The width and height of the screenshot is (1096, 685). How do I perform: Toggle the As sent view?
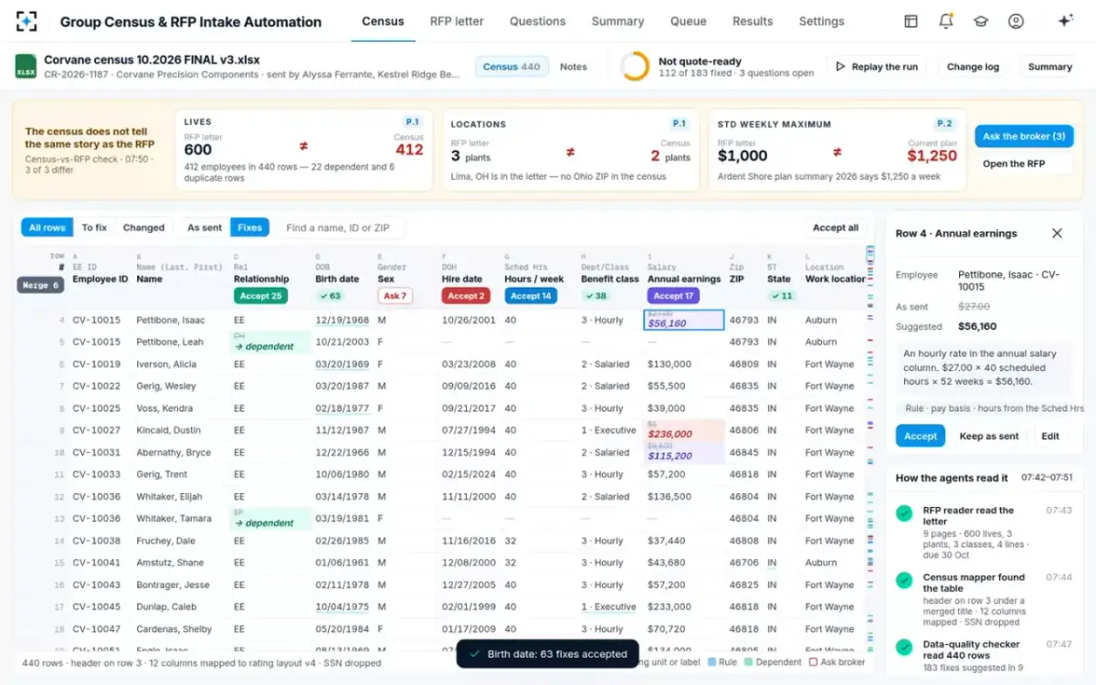[x=205, y=227]
